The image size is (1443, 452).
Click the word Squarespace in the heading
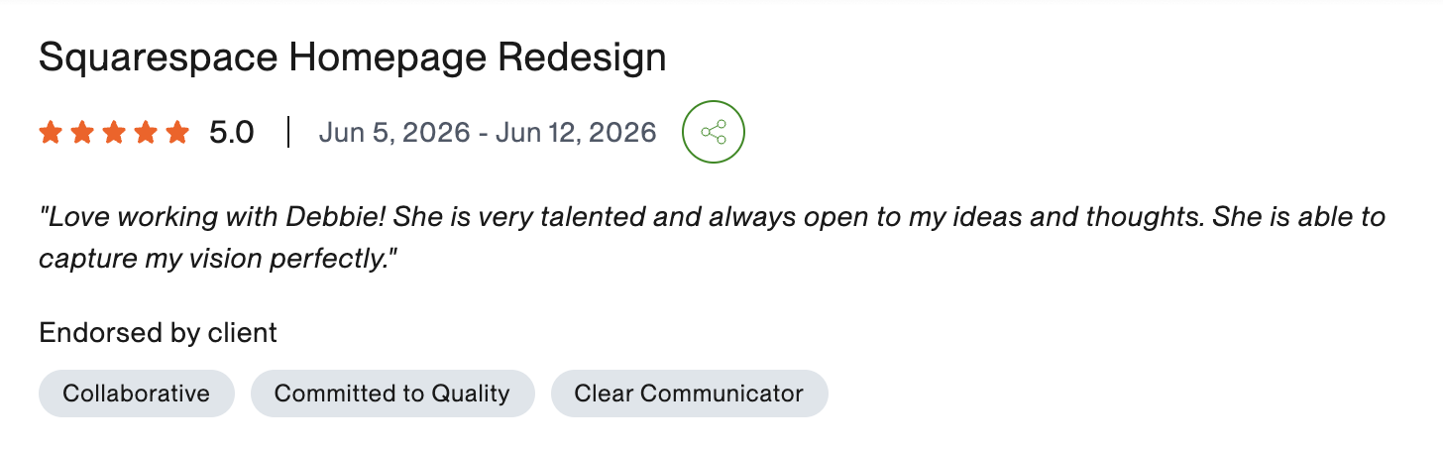[x=159, y=58]
